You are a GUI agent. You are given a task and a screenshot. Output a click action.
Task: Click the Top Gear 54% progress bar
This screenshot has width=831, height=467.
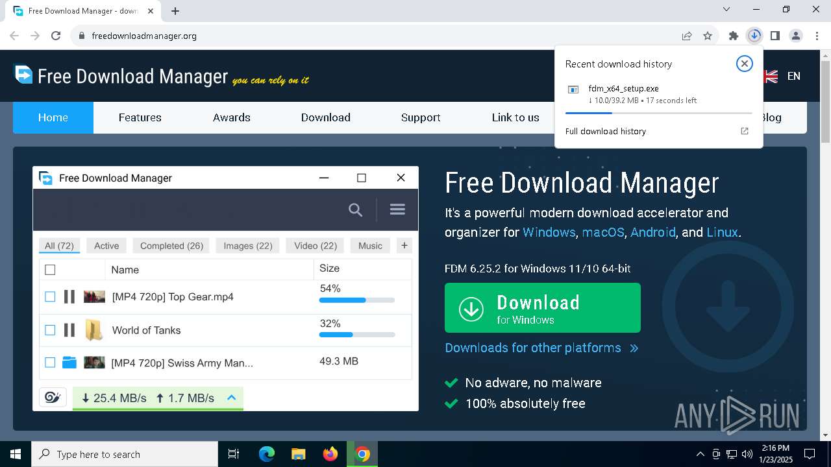pyautogui.click(x=357, y=300)
